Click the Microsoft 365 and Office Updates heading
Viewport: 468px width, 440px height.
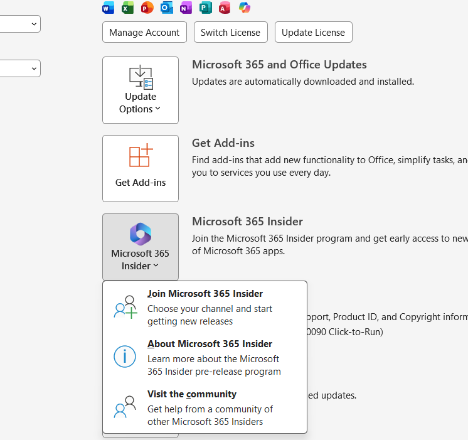coord(279,65)
